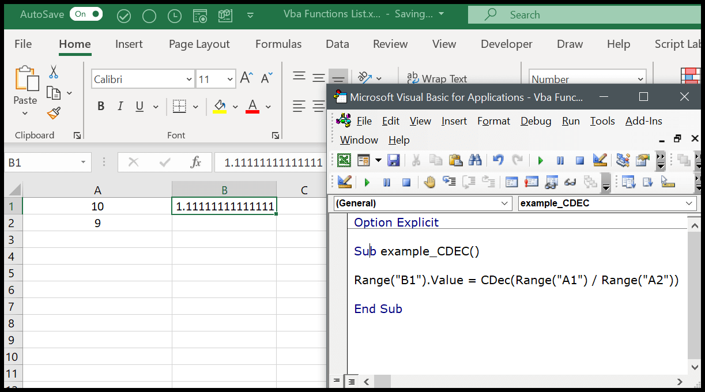Toggle Italic formatting in Font group
Screen dimensions: 705x392
point(120,107)
